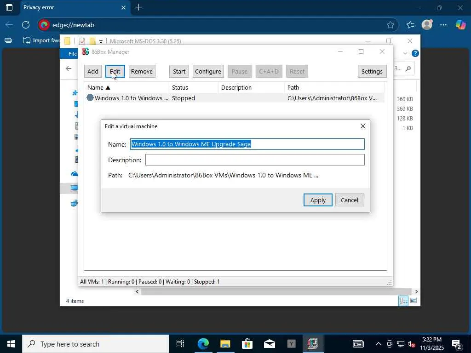Start the selected virtual machine

179,71
